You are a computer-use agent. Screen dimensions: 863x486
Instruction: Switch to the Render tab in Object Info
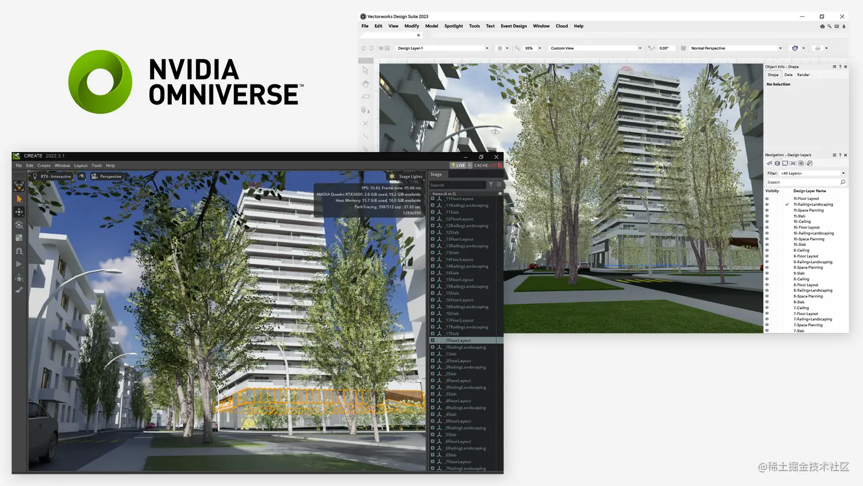[803, 74]
